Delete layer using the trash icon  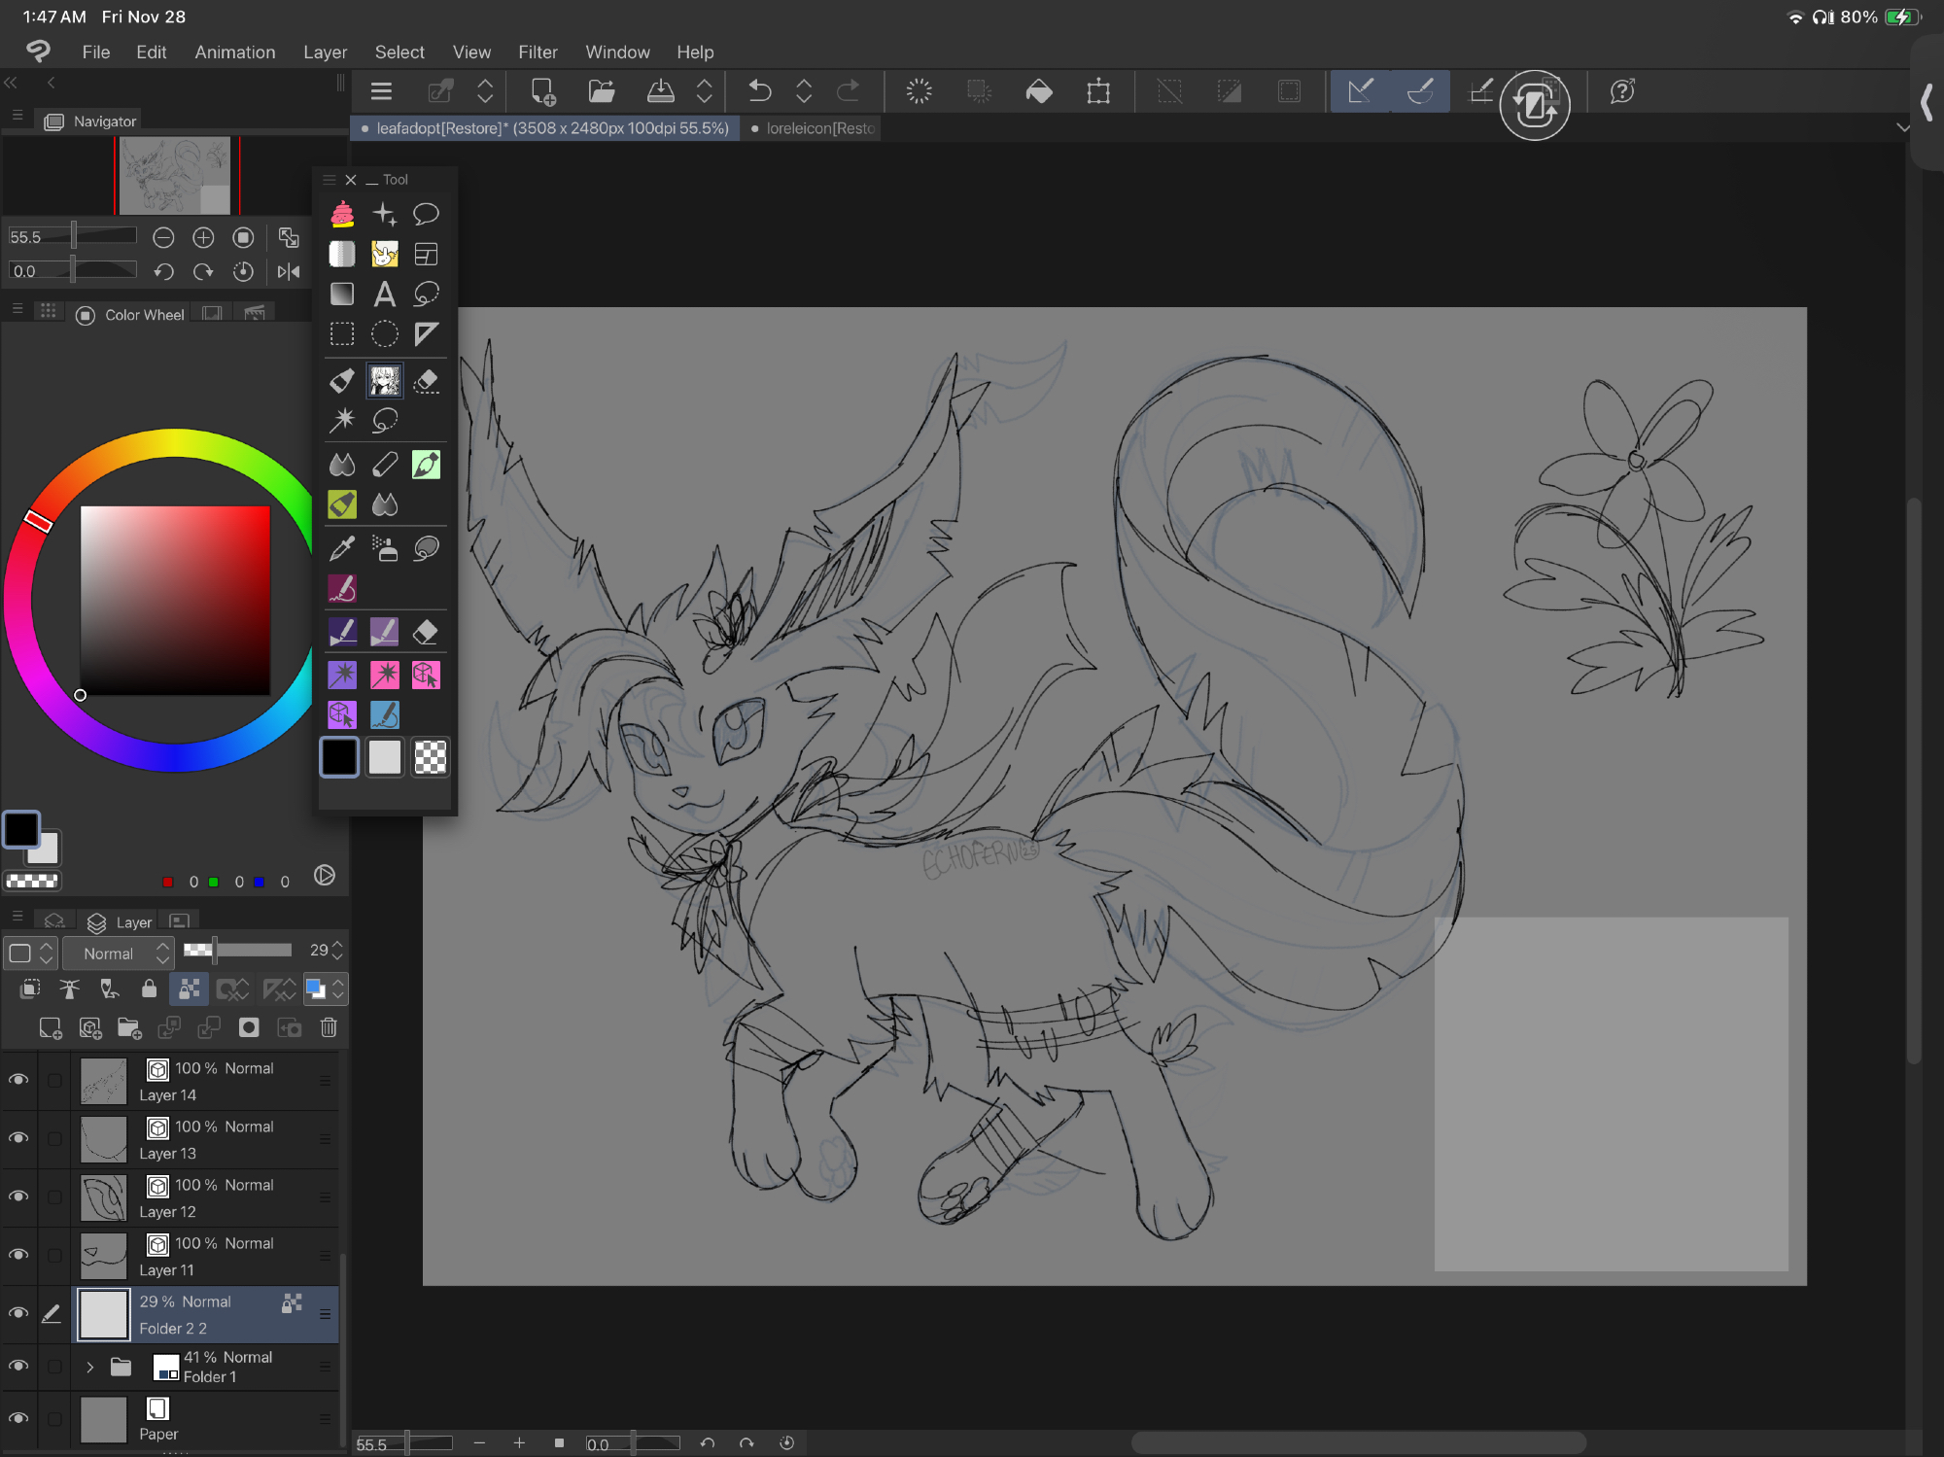[x=329, y=1027]
